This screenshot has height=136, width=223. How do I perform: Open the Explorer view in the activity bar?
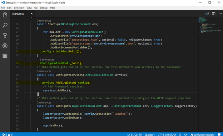tap(5, 15)
